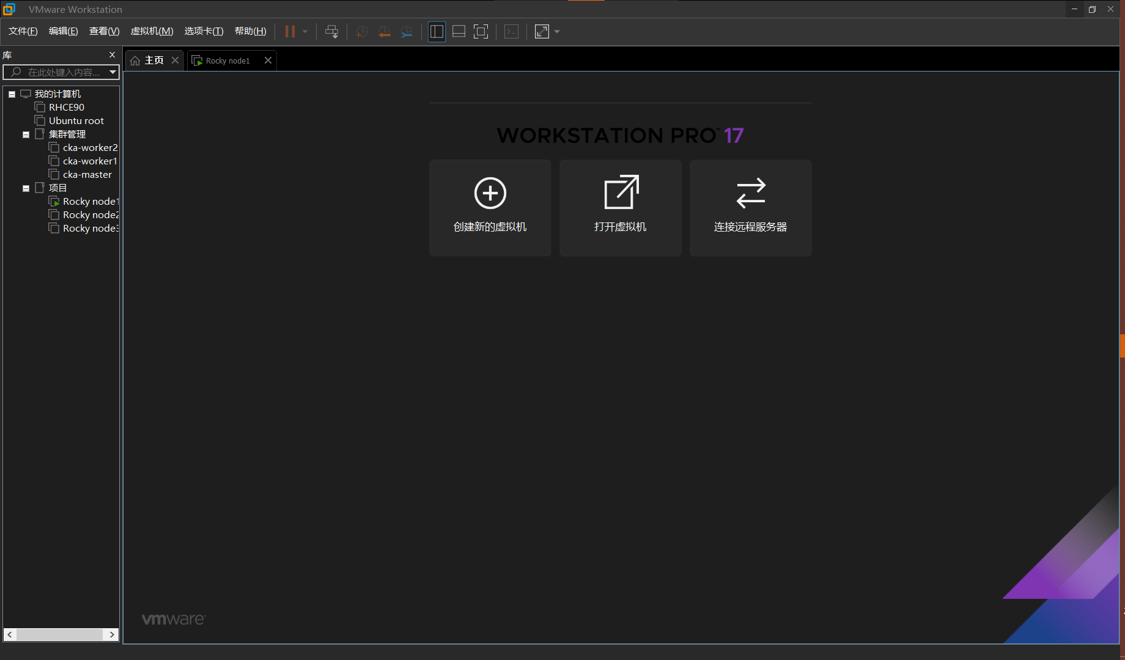This screenshot has width=1125, height=660.
Task: Click the orange pause/suspend icon
Action: (290, 32)
